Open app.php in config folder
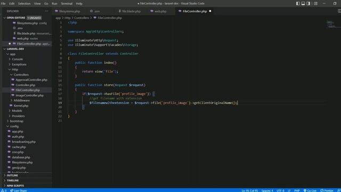Screen dimensions: 341x192 tap(18, 132)
